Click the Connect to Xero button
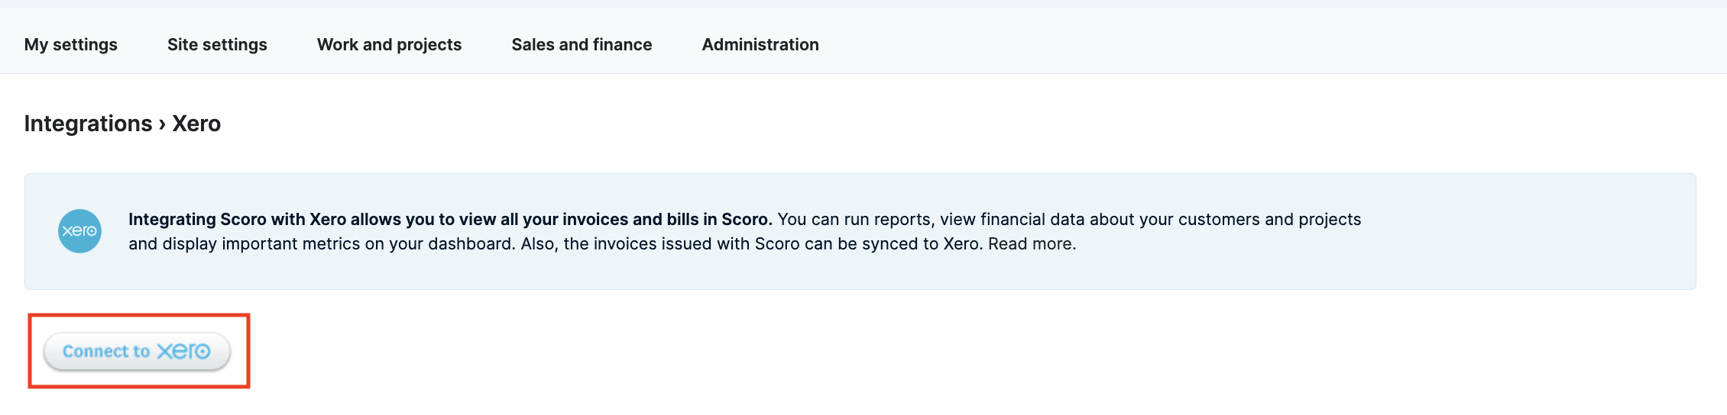Viewport: 1727px width, 415px height. pos(137,352)
